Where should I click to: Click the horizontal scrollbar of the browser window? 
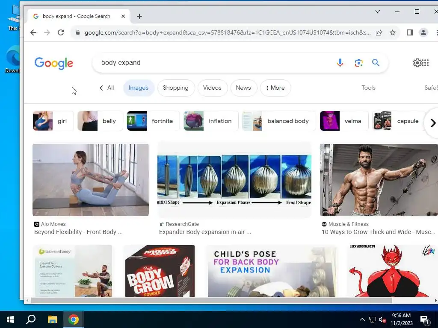pyautogui.click(x=211, y=300)
